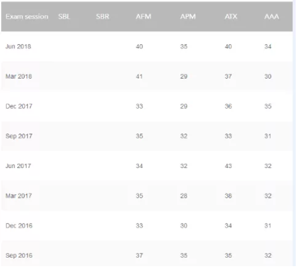Click ATX value 36 for Dec 2017

228,106
